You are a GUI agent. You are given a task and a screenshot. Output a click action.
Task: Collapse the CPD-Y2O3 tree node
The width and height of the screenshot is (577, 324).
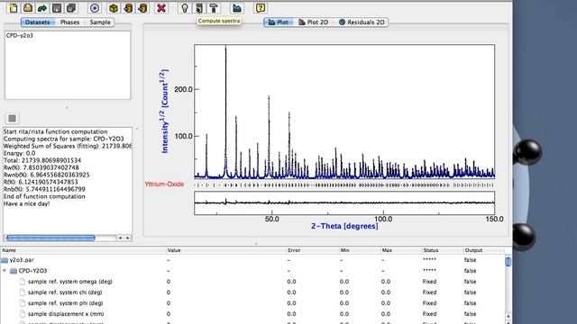(x=5, y=271)
